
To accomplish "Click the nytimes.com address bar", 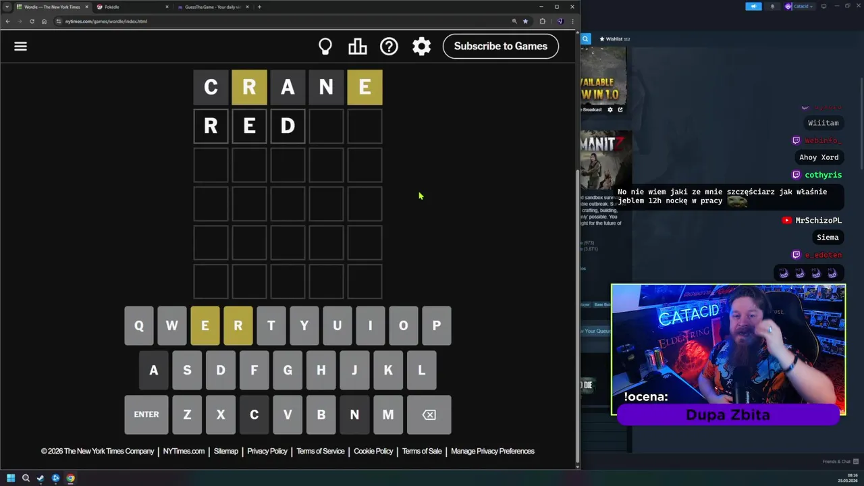I will click(283, 21).
